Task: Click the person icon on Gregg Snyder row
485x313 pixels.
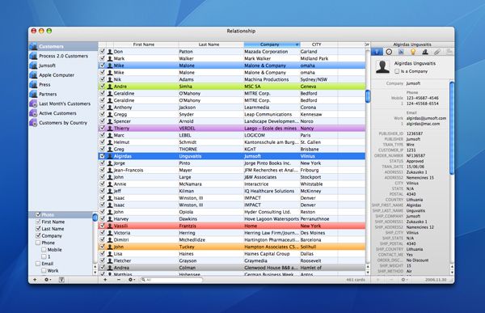Action: click(110, 114)
